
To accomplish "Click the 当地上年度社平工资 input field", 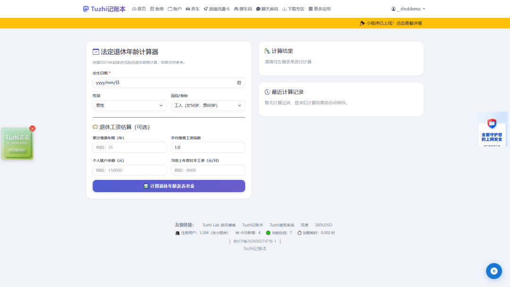I will point(208,170).
